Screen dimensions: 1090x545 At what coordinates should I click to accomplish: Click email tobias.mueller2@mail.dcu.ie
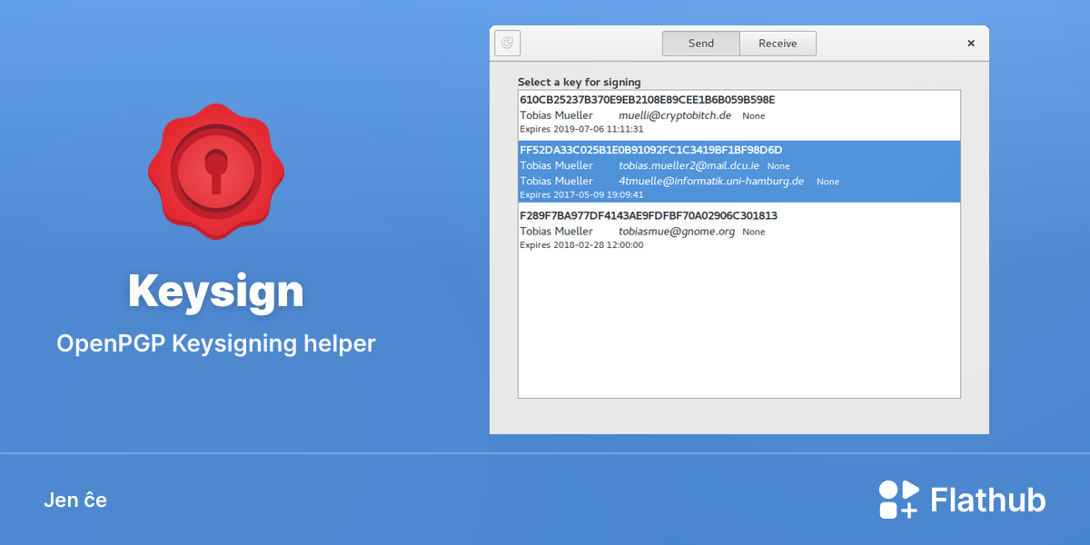point(689,165)
